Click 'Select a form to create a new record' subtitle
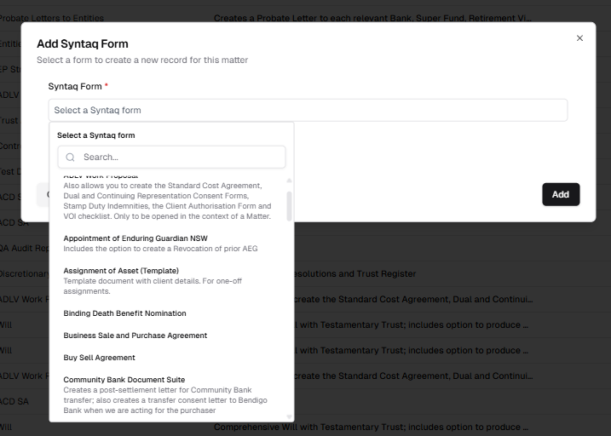 [142, 60]
